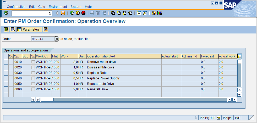The image size is (257, 123).
Task: Click the icon right of Parameters button
Action: click(x=46, y=30)
